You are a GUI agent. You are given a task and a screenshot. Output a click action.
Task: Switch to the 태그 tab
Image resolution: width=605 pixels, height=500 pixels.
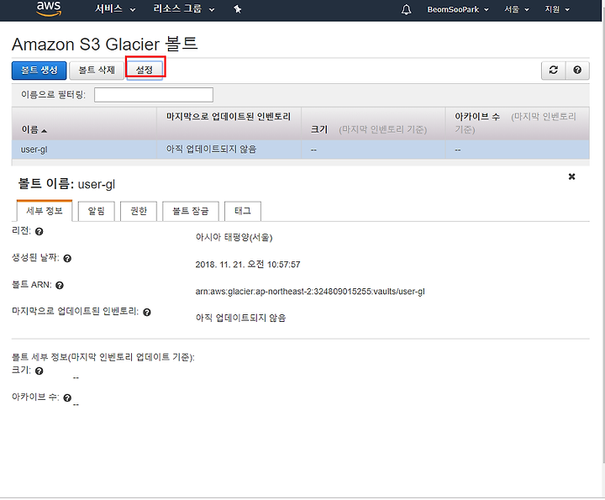pyautogui.click(x=243, y=211)
